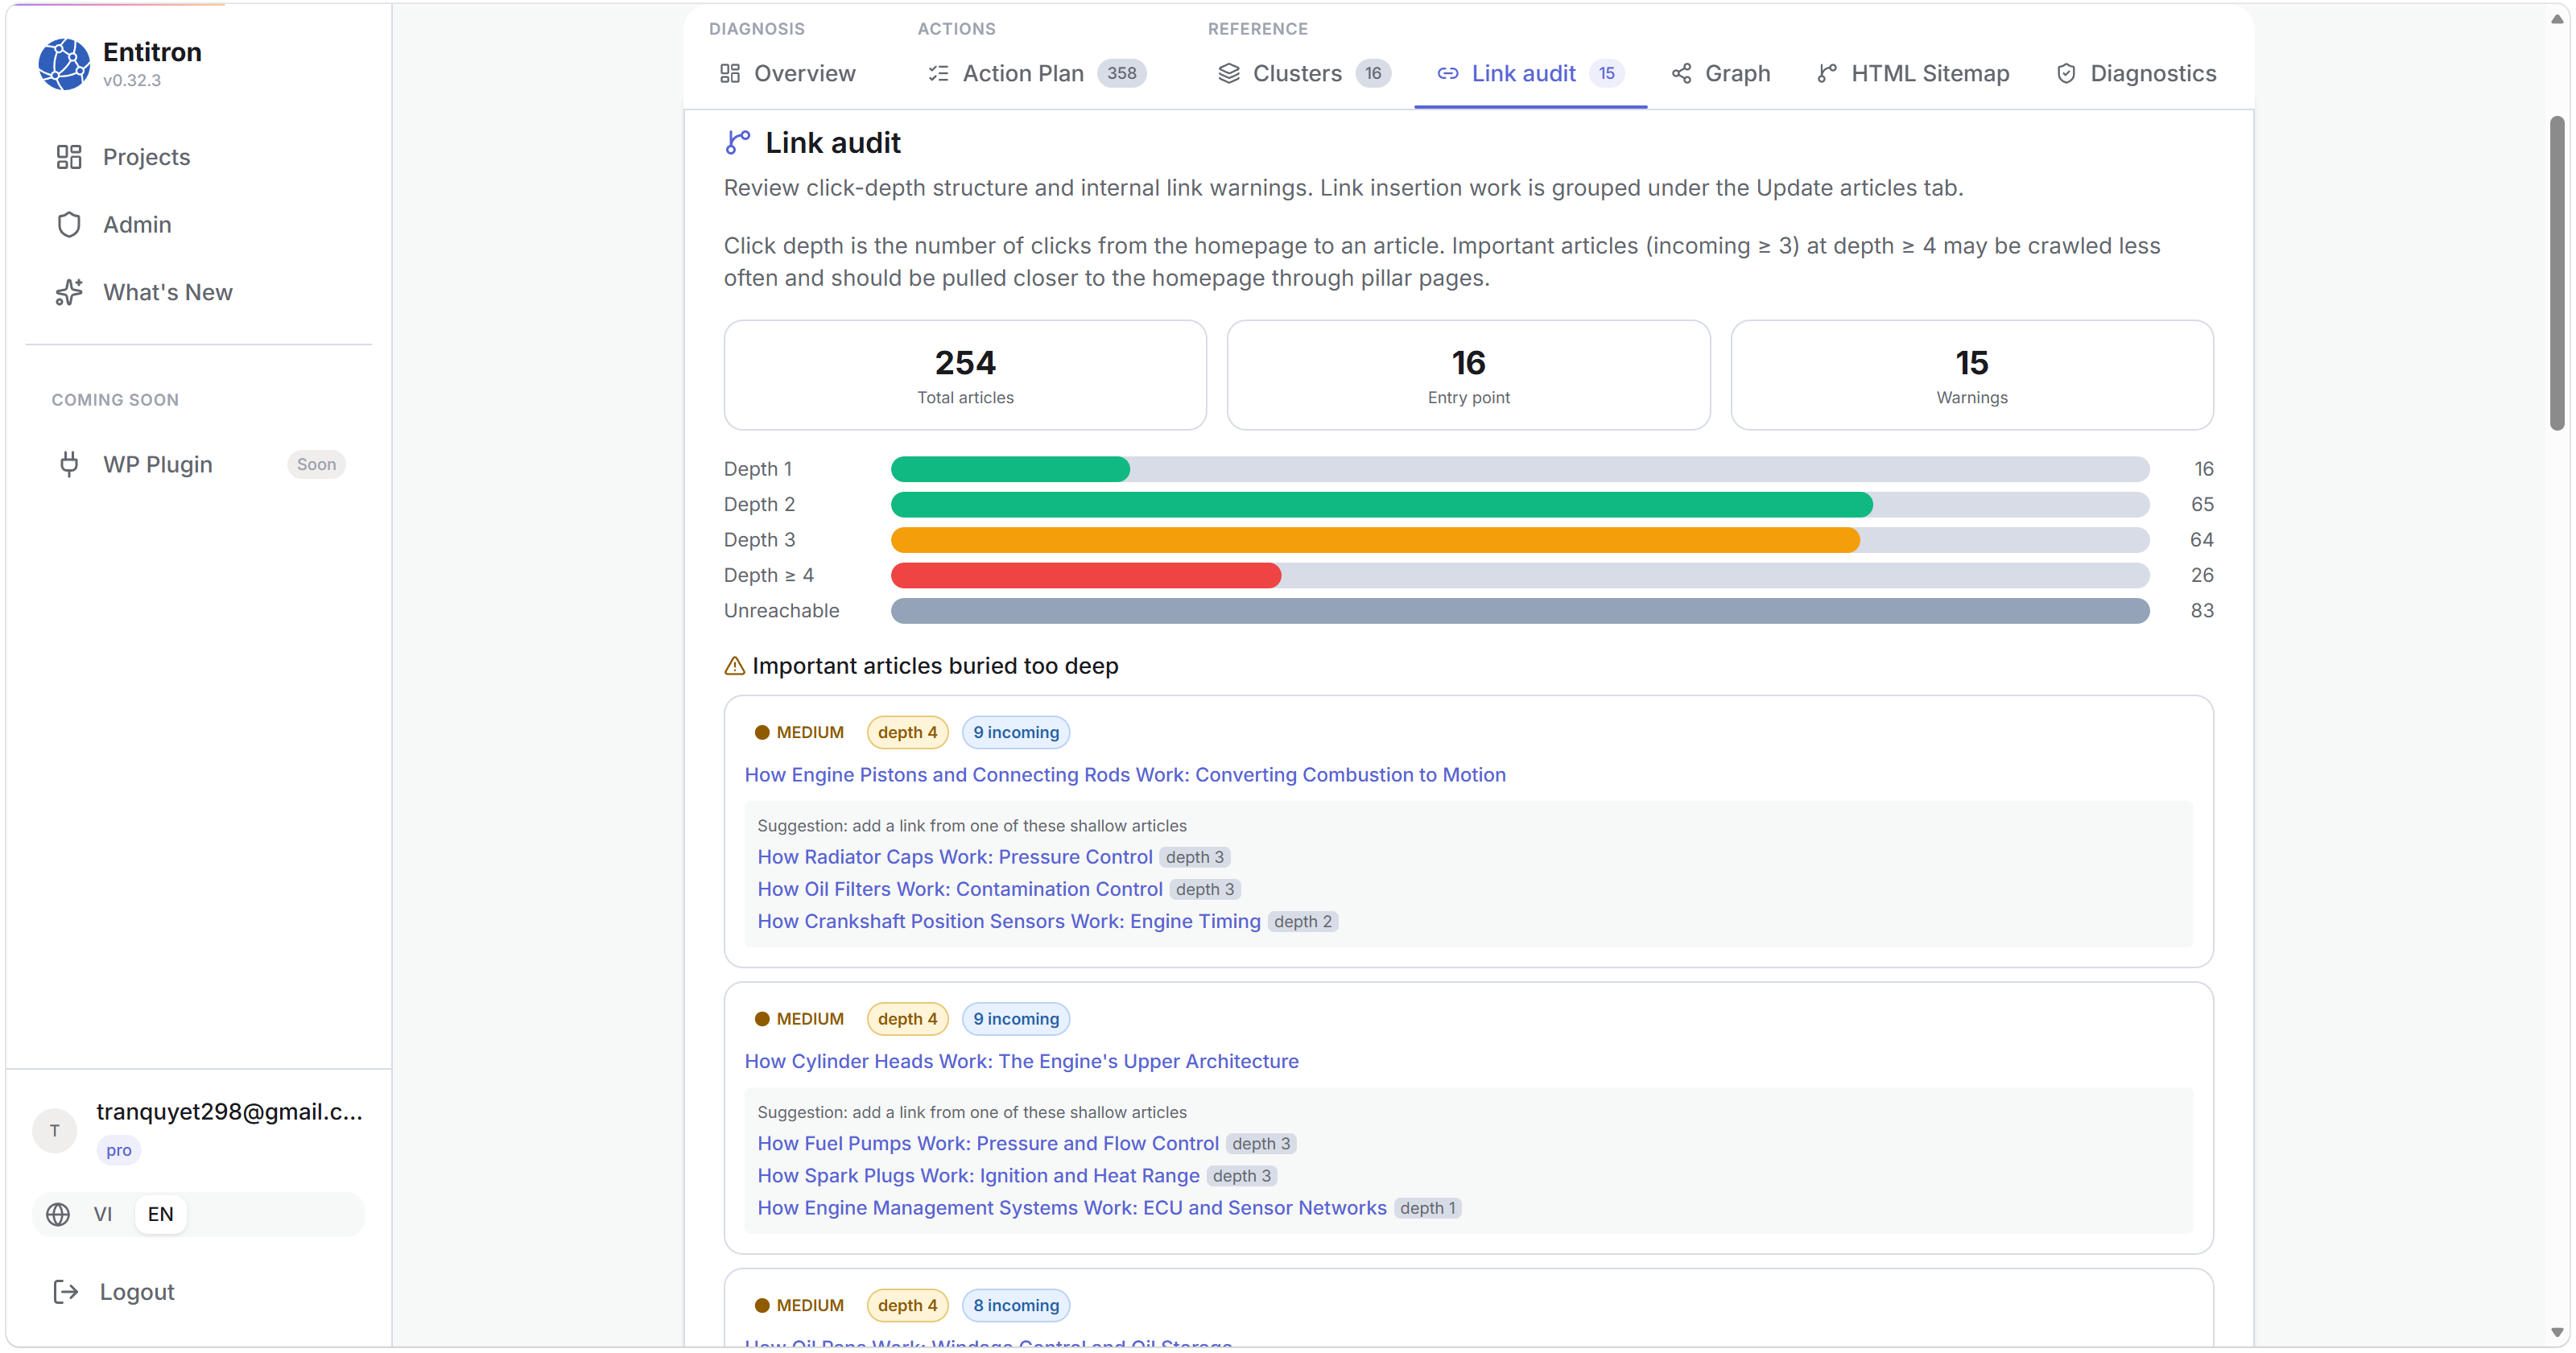2576x1353 pixels.
Task: Click the account email tranquyet298@gmail.c...
Action: (229, 1112)
